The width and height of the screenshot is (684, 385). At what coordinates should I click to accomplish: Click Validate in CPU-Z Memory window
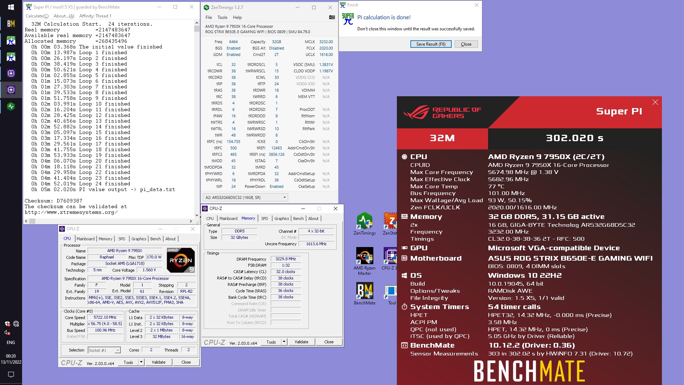[x=301, y=342]
